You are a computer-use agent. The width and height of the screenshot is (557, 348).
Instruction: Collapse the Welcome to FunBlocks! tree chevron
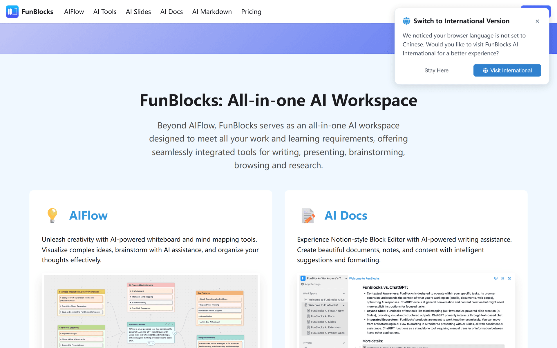click(344, 305)
